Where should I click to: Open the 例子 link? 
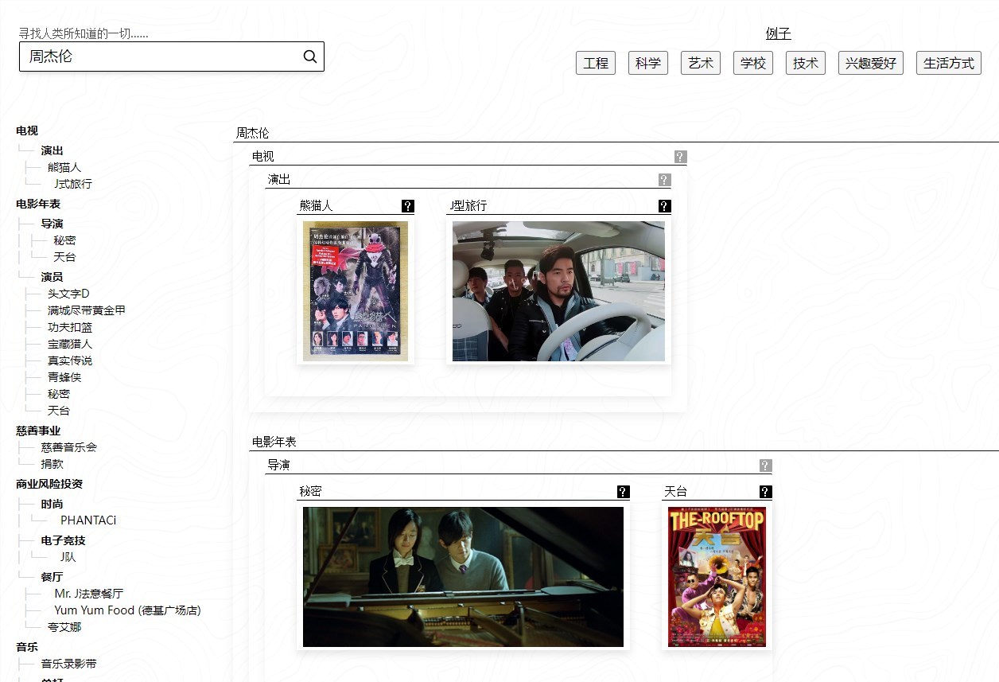(779, 33)
